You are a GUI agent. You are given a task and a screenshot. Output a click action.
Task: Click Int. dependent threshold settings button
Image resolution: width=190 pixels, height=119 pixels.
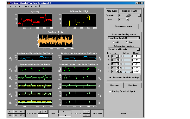coord(124,78)
